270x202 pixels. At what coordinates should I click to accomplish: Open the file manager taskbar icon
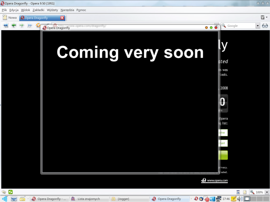[22, 199]
